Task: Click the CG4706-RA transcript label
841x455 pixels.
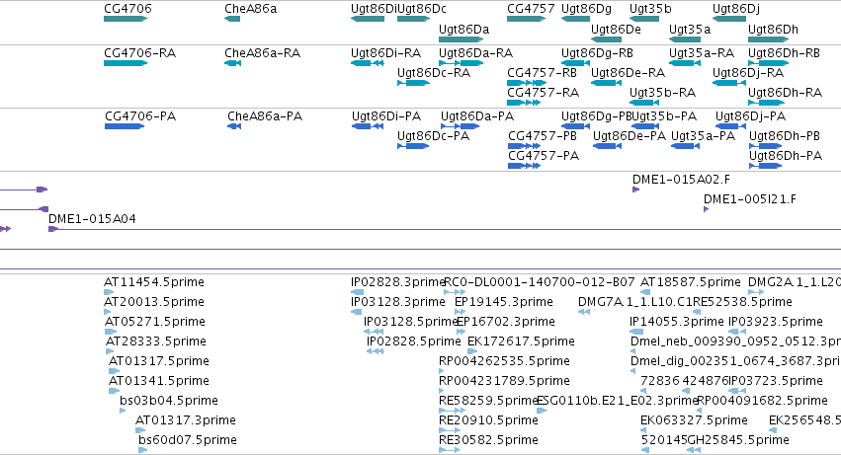Action: tap(140, 53)
